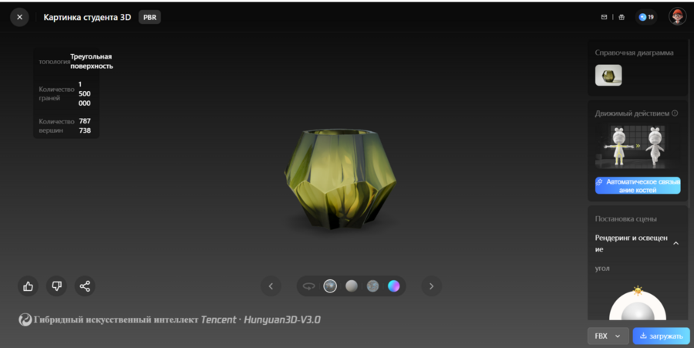Select the wireframe mesh view sphere
The height and width of the screenshot is (348, 694).
[372, 286]
